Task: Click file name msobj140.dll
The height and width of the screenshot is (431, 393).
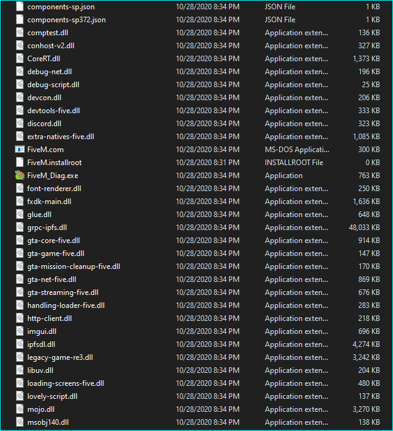Action: [48, 422]
